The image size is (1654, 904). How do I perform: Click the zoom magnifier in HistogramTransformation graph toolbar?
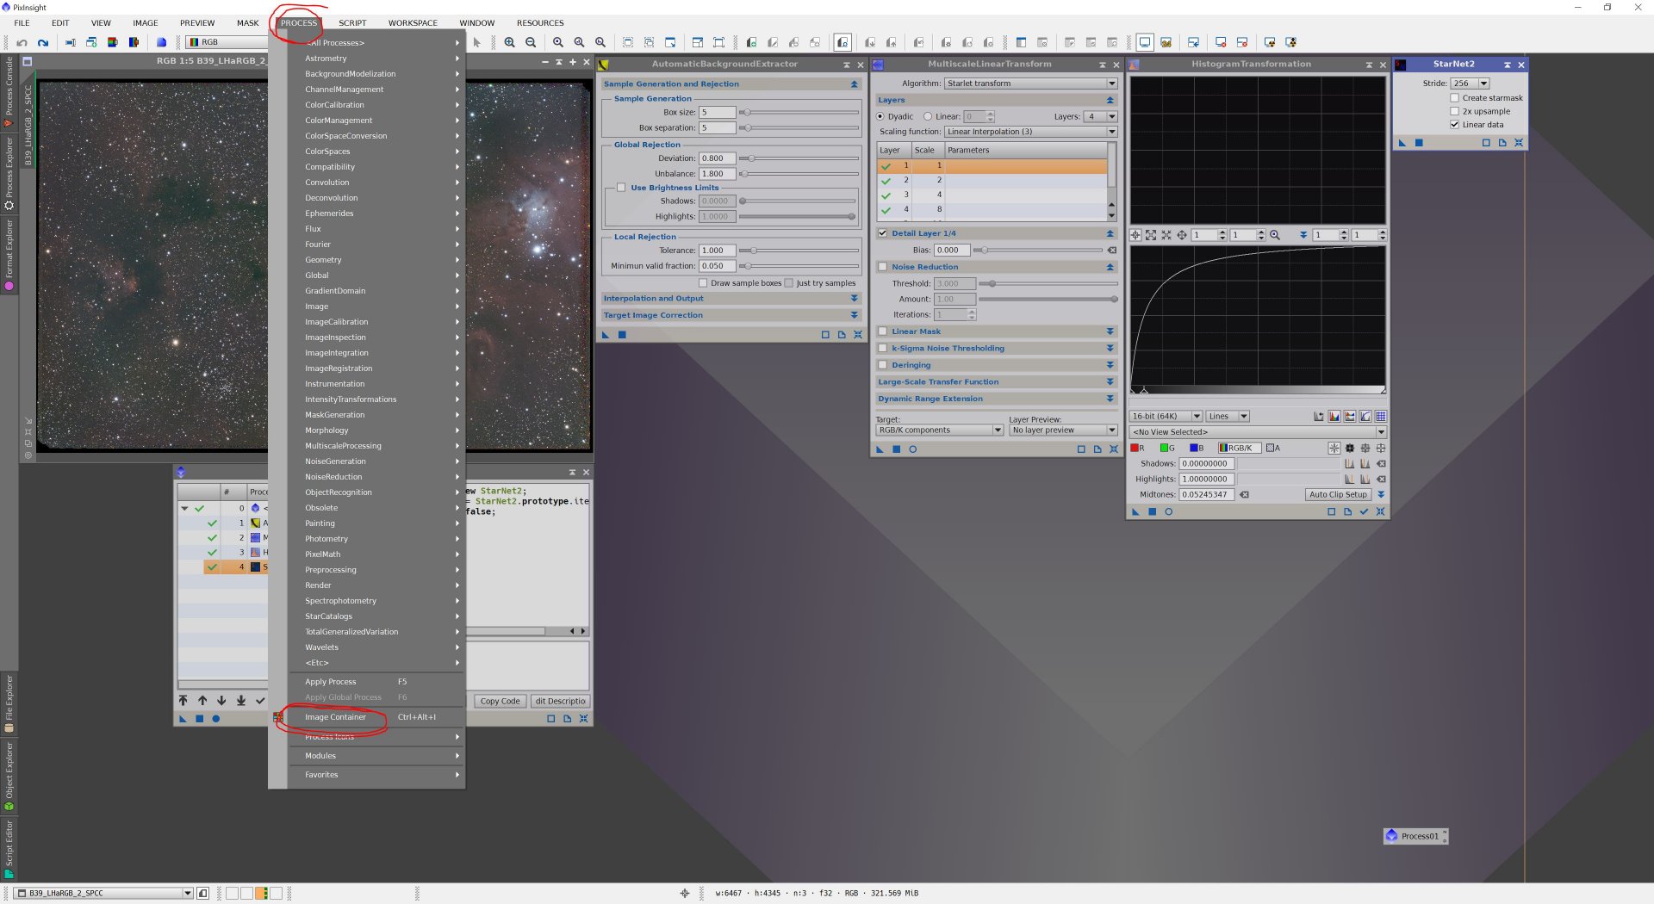[1275, 235]
